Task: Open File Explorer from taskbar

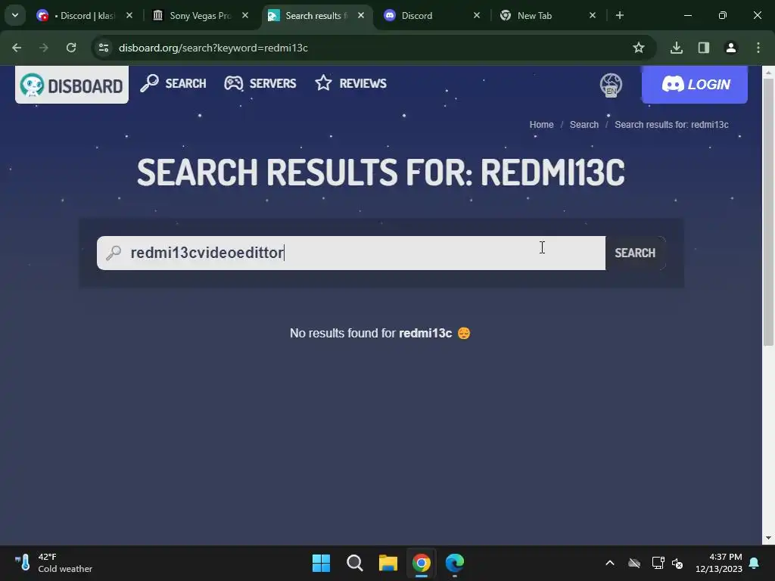Action: (388, 563)
